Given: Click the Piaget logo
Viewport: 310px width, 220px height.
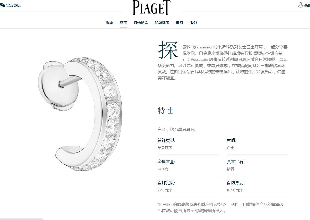Looking at the screenshot, I should 152,7.
